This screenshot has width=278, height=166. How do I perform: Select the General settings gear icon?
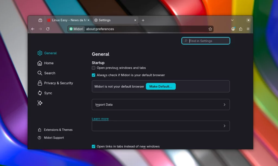point(40,53)
